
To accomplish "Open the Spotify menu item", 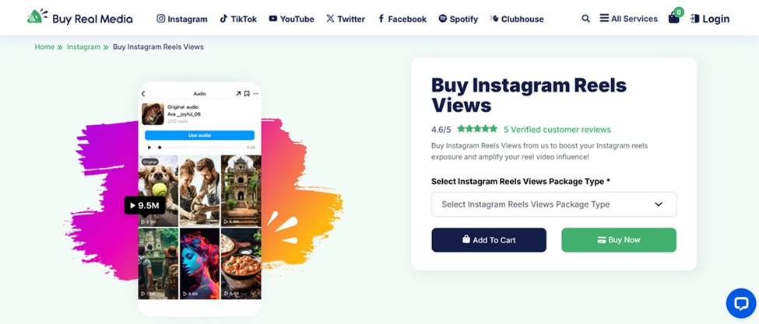I will 458,19.
